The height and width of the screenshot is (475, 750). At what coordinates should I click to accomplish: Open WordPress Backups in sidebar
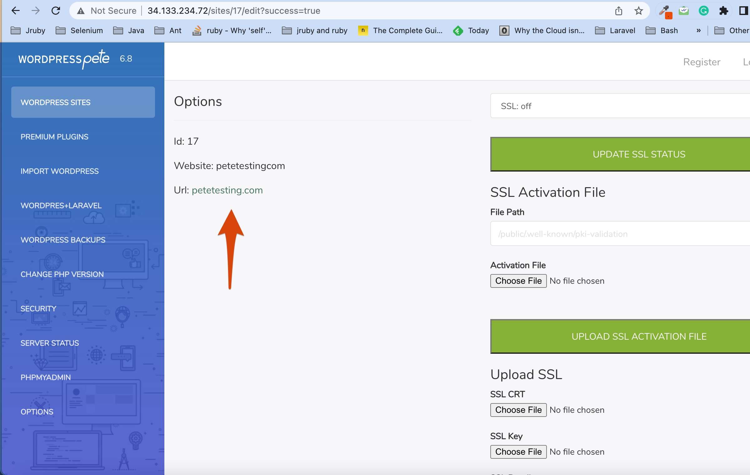pos(63,240)
